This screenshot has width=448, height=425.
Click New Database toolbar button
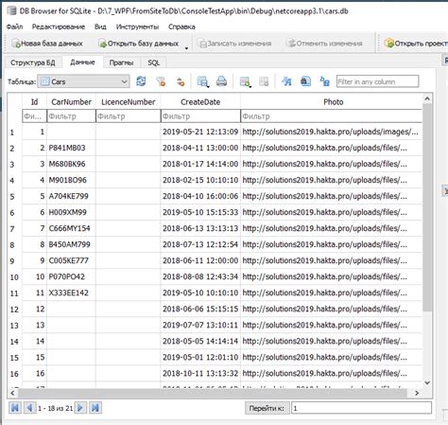click(47, 44)
